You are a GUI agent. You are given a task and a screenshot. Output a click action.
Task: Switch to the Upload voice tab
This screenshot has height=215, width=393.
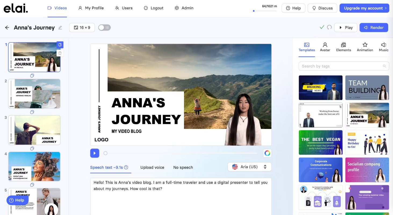click(152, 167)
